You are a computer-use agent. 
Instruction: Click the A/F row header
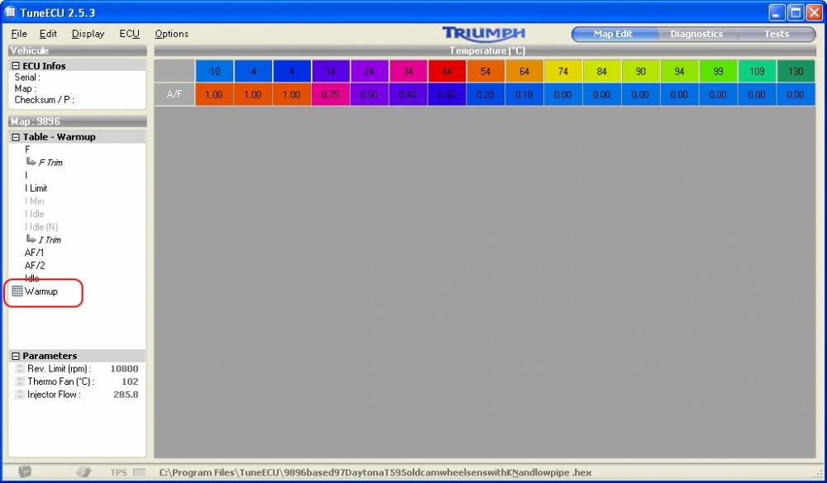[x=174, y=95]
